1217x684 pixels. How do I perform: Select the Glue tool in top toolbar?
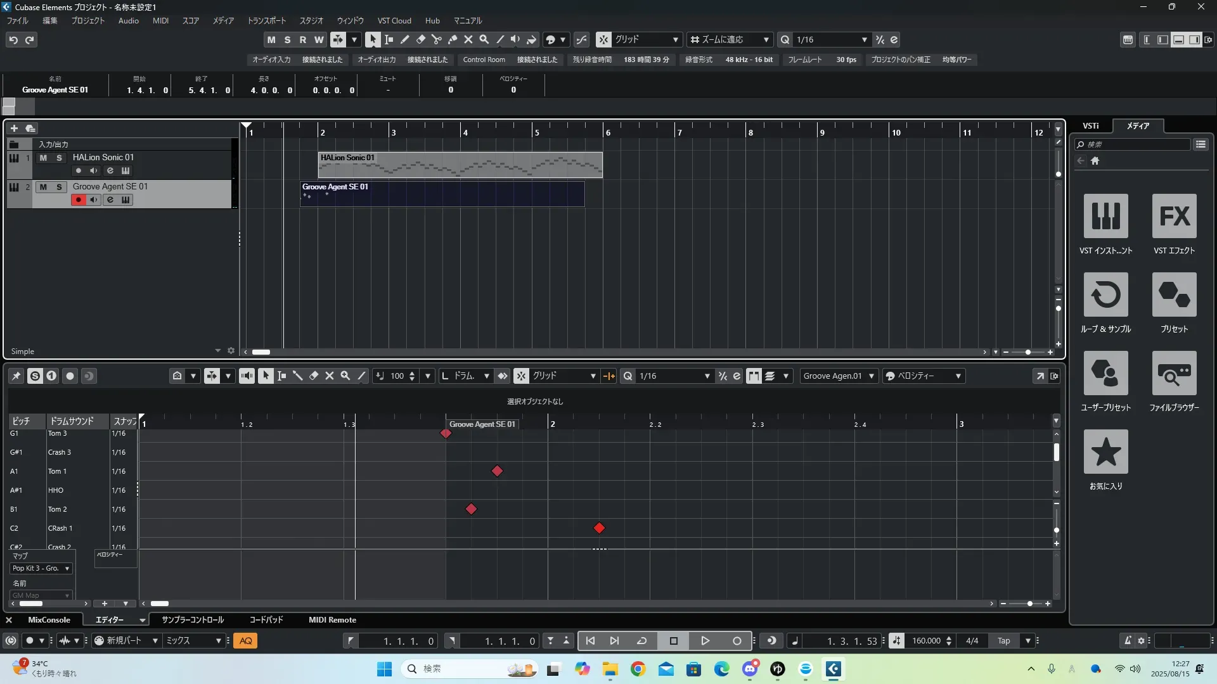(x=453, y=39)
